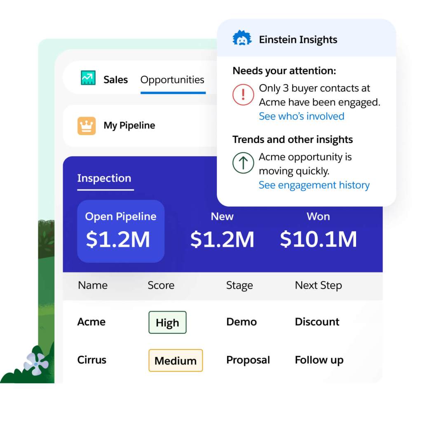The width and height of the screenshot is (422, 422).
Task: Click the Follow up next step cell
Action: coord(319,360)
